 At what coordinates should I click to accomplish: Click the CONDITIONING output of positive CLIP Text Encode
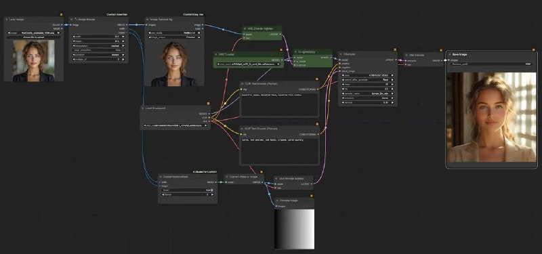(317, 89)
